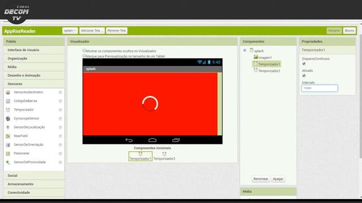The height and width of the screenshot is (203, 362).
Task: Click the red splash image in preview
Action: (x=150, y=104)
